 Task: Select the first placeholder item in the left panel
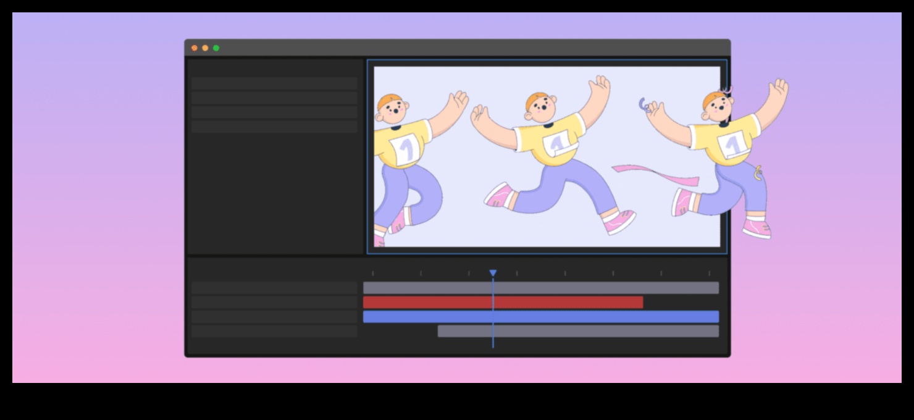tap(274, 82)
